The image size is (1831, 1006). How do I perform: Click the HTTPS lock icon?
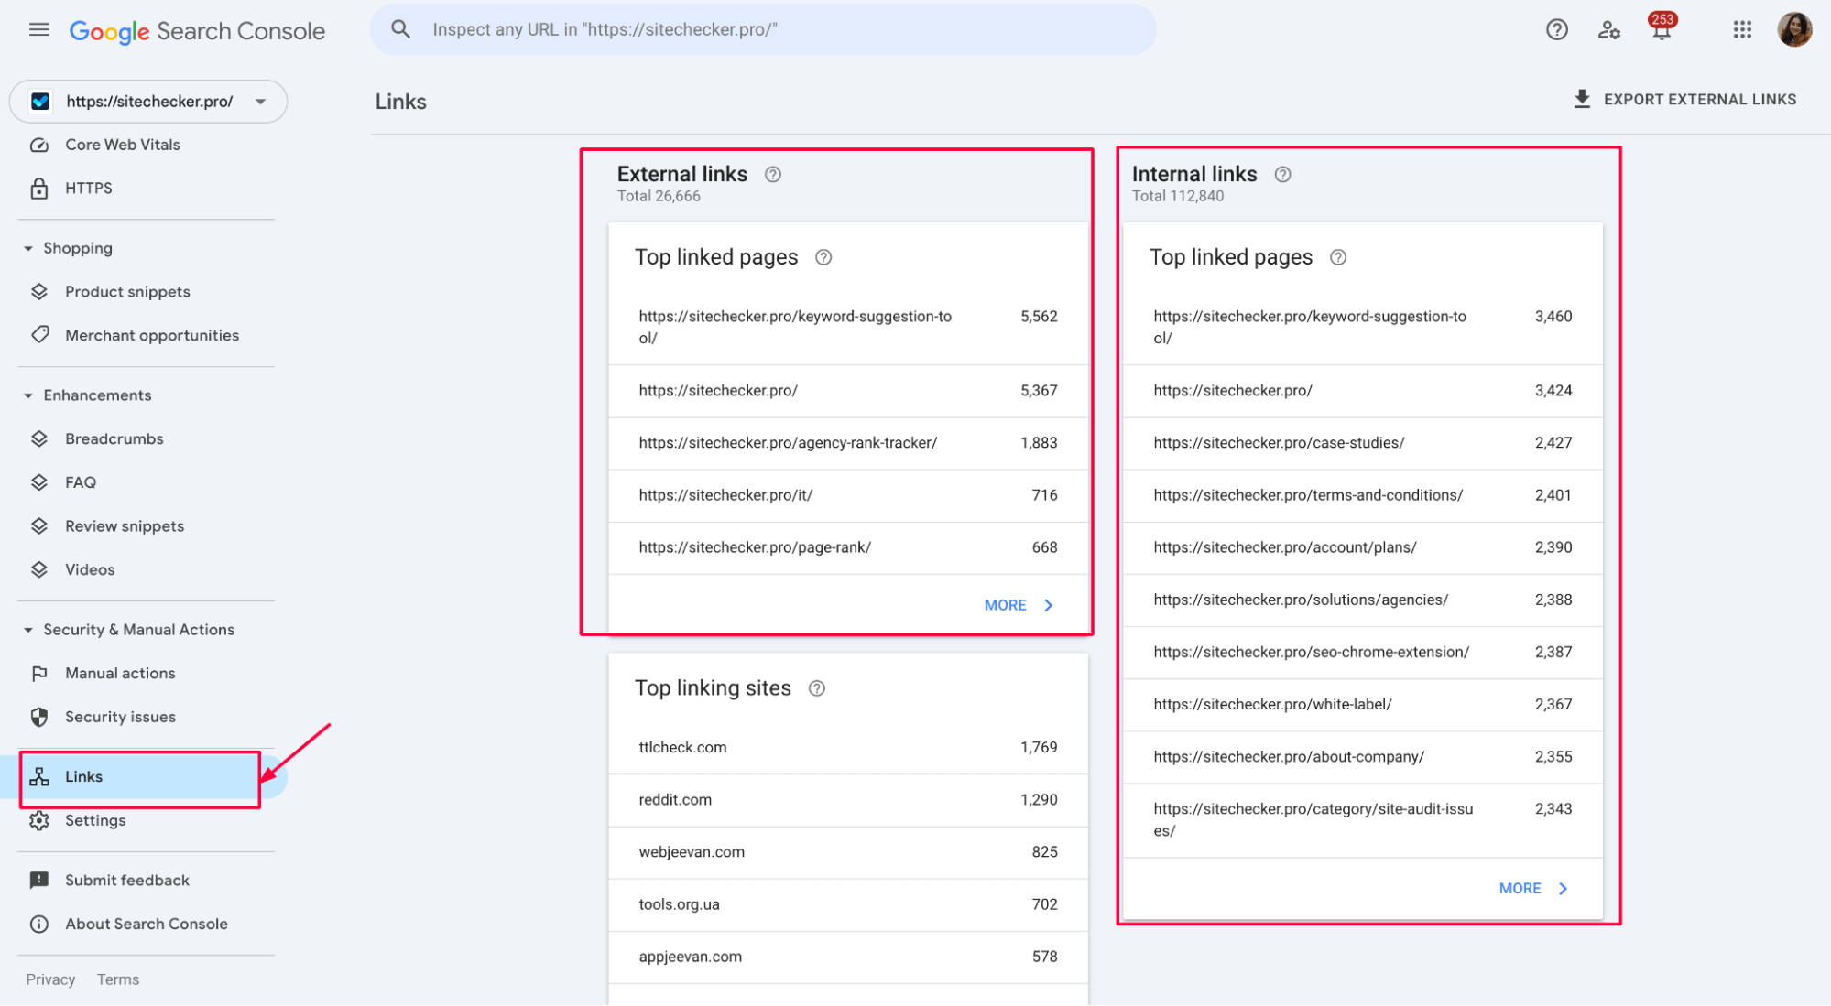[x=39, y=189]
